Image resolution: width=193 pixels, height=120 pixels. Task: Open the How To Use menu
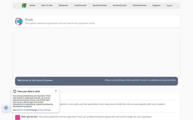(x=47, y=5)
